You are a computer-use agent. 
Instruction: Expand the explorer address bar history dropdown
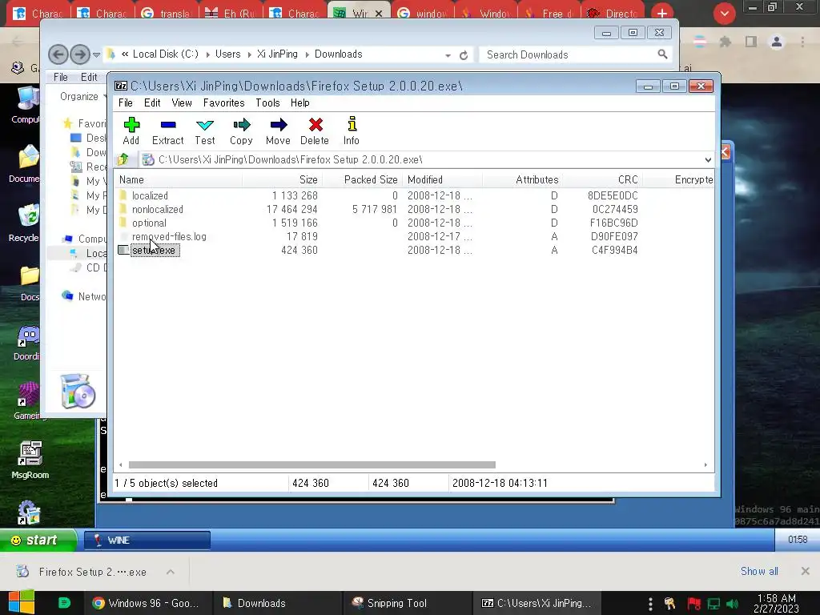click(448, 55)
